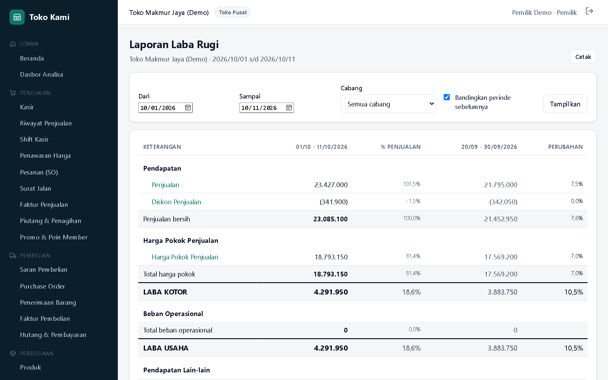The width and height of the screenshot is (608, 380).
Task: Select Penerimaan Barang
Action: [48, 302]
